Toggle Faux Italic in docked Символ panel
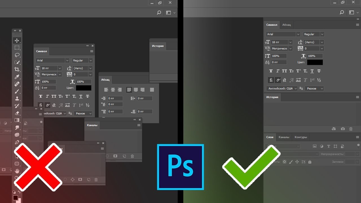Viewport: 361px width, 203px height. 278,71
